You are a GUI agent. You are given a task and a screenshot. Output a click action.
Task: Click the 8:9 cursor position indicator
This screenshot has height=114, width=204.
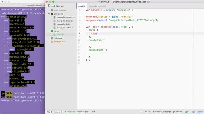tap(93, 112)
